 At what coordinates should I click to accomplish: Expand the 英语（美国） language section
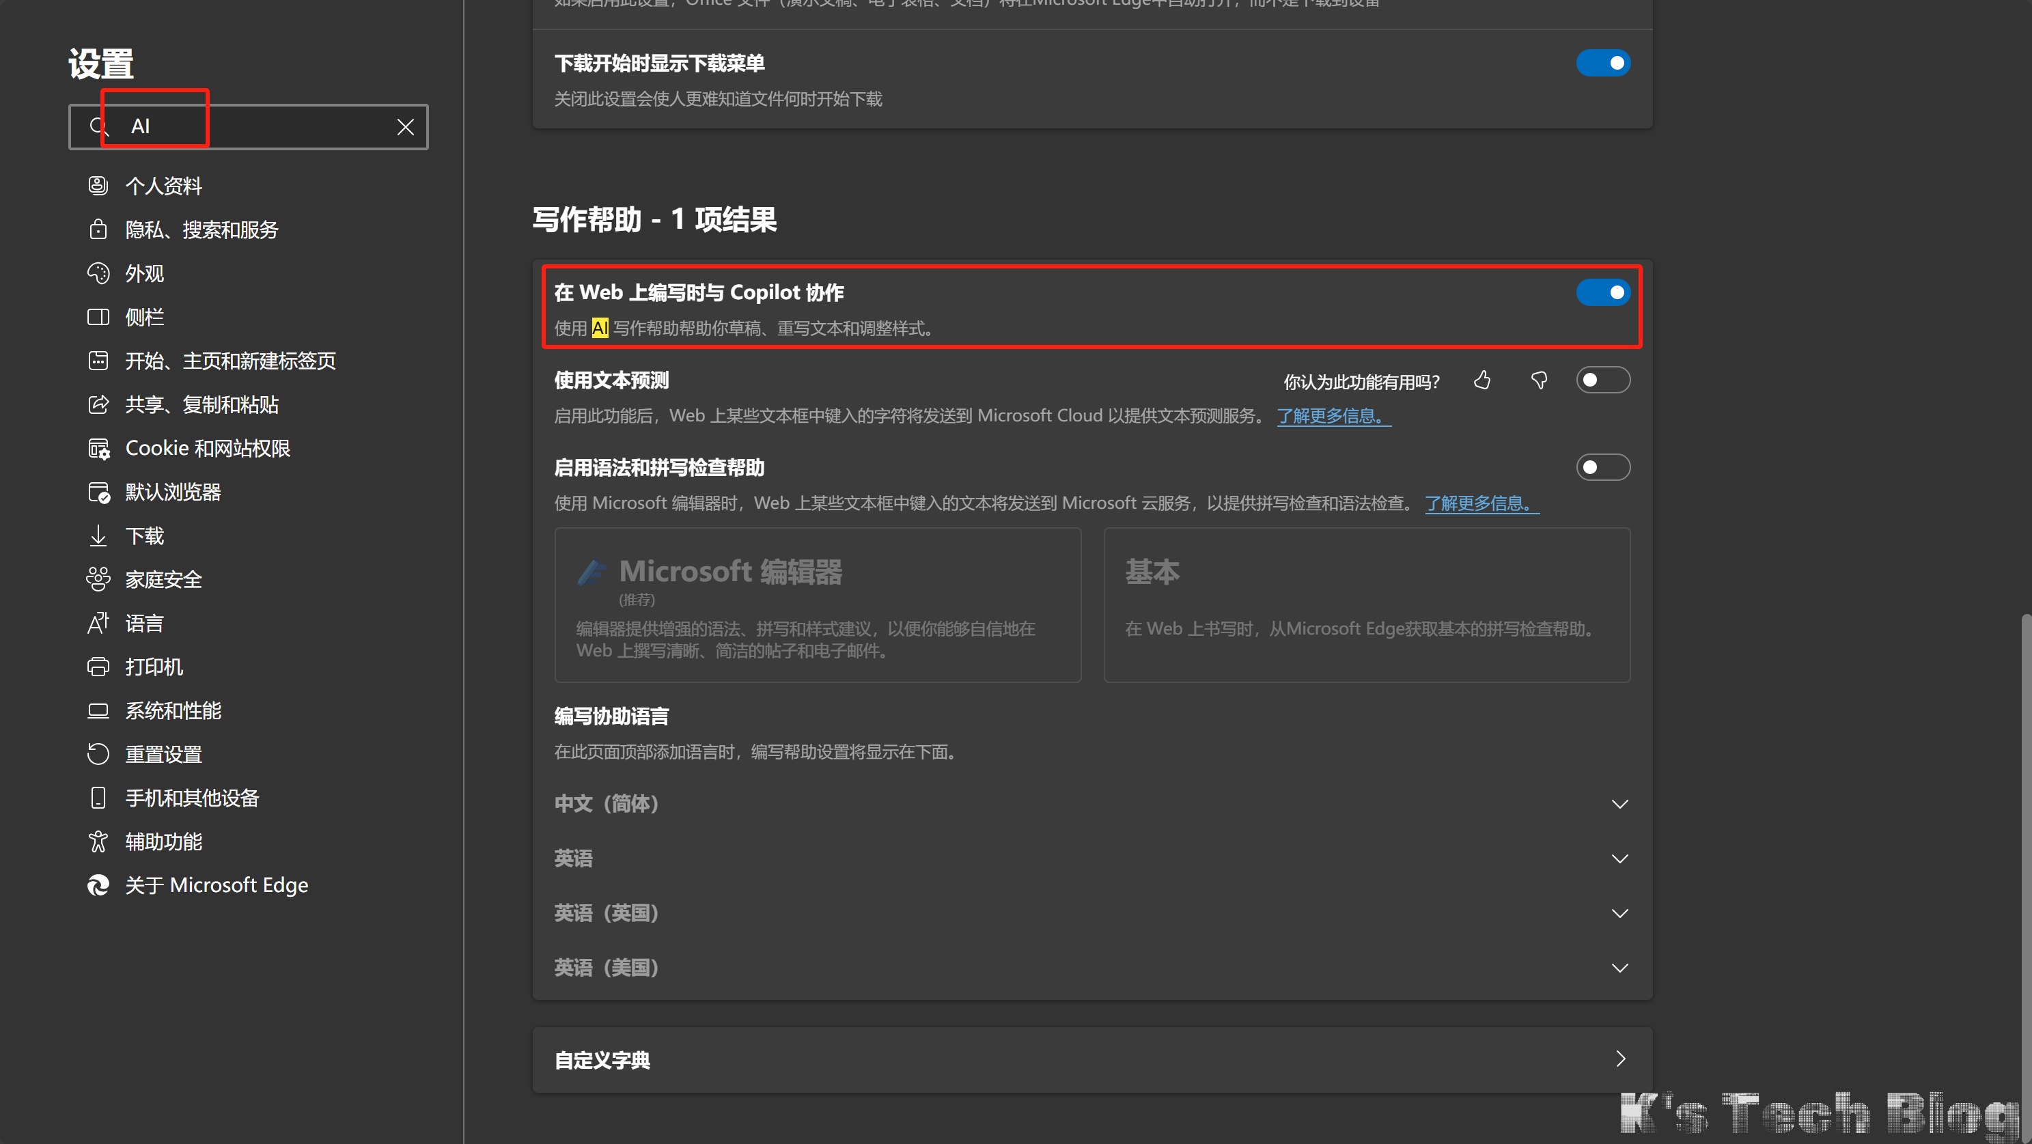[x=1619, y=968]
